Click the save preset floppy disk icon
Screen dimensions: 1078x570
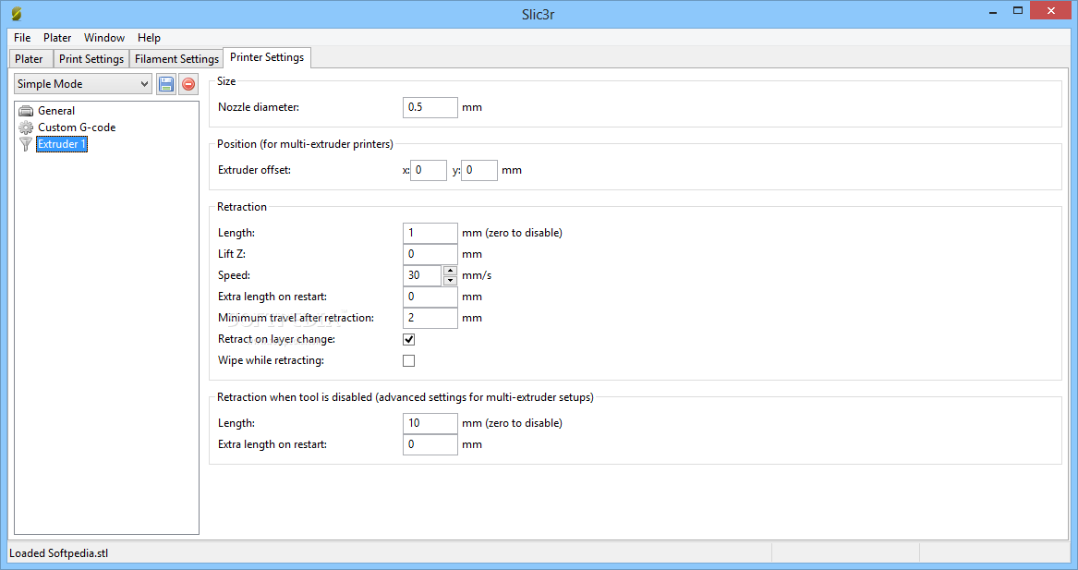point(165,84)
